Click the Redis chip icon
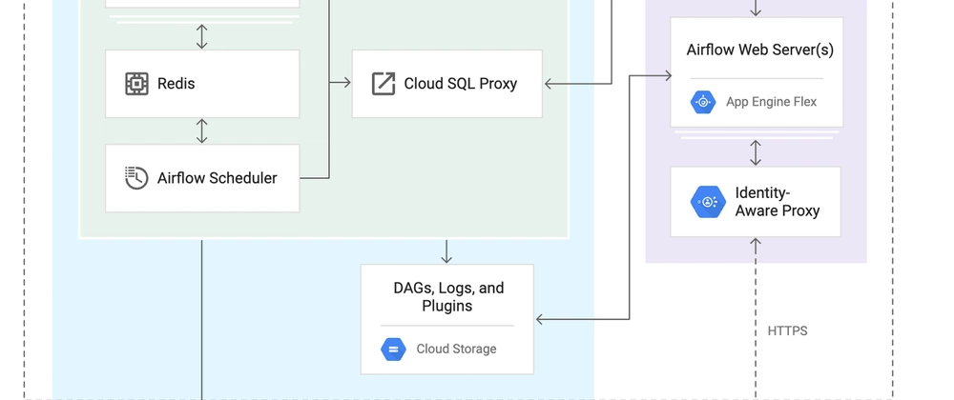Viewport: 954px width, 400px height. 136,84
